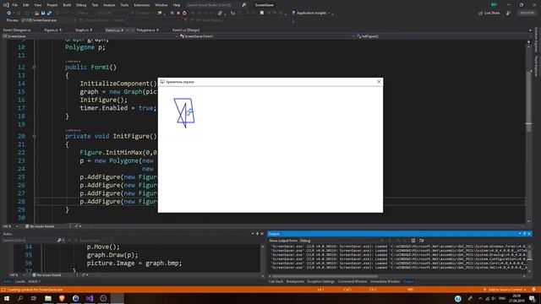
Task: Click the code editor vertical scrollbar thumb
Action: [x=528, y=101]
